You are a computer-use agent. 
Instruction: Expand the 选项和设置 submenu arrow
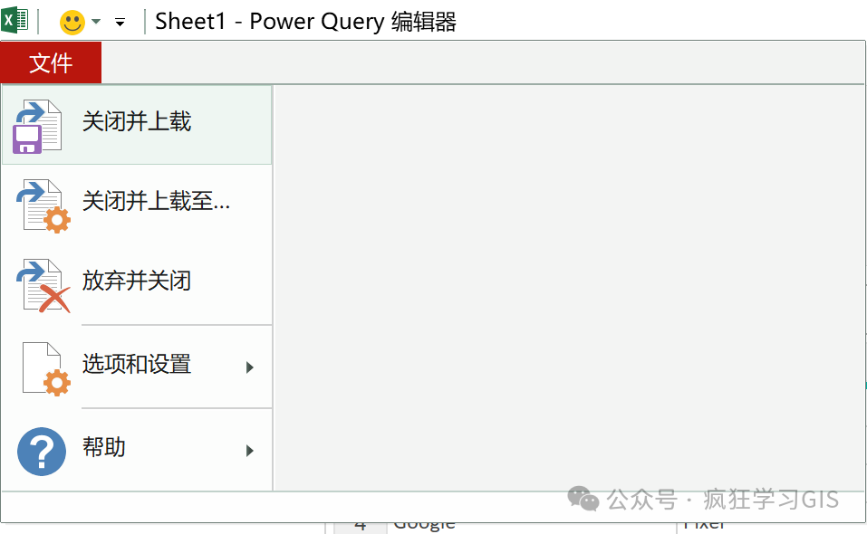click(x=250, y=367)
